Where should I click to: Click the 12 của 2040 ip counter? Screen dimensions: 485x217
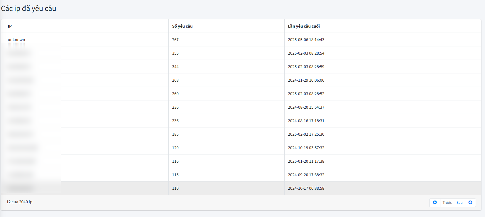[x=19, y=202]
